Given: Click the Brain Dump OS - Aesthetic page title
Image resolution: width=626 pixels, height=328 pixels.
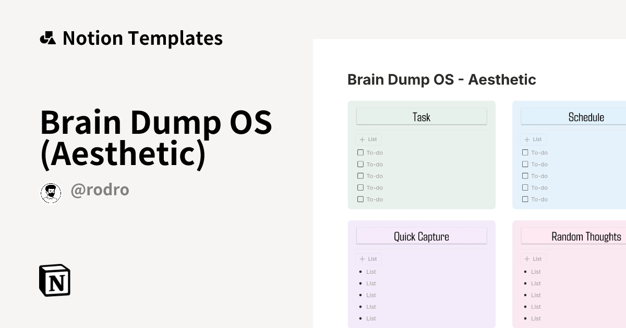Looking at the screenshot, I should click(442, 80).
